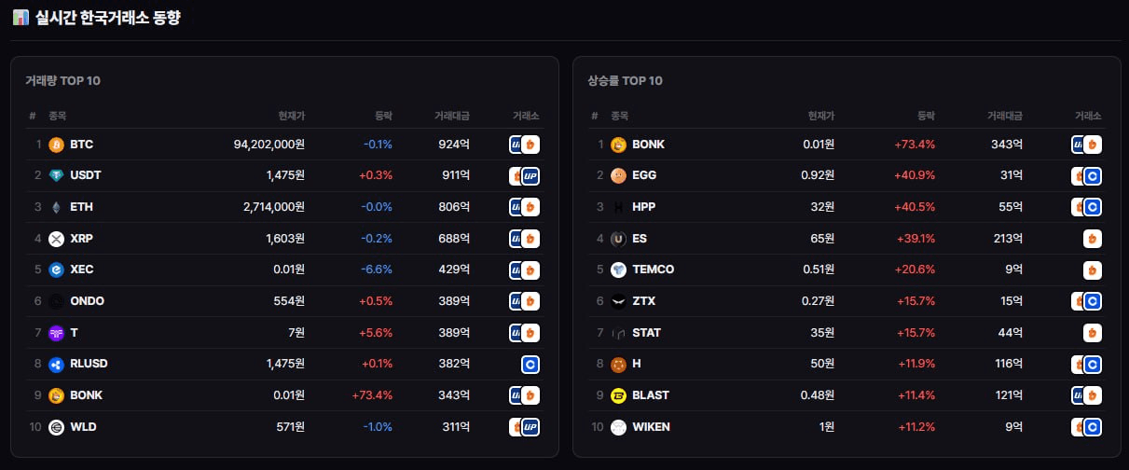Click the 상승률 TOP 10 panel heading
Image resolution: width=1129 pixels, height=470 pixels.
[625, 80]
